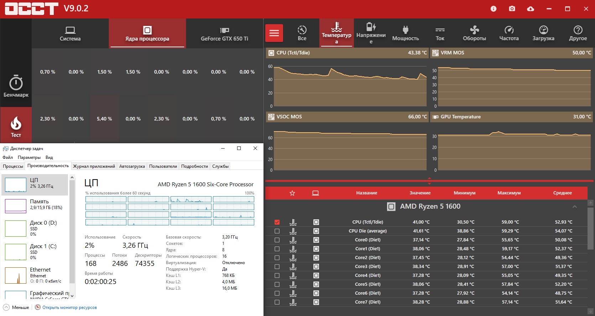
Task: Click the cloud download icon
Action: 531,9
